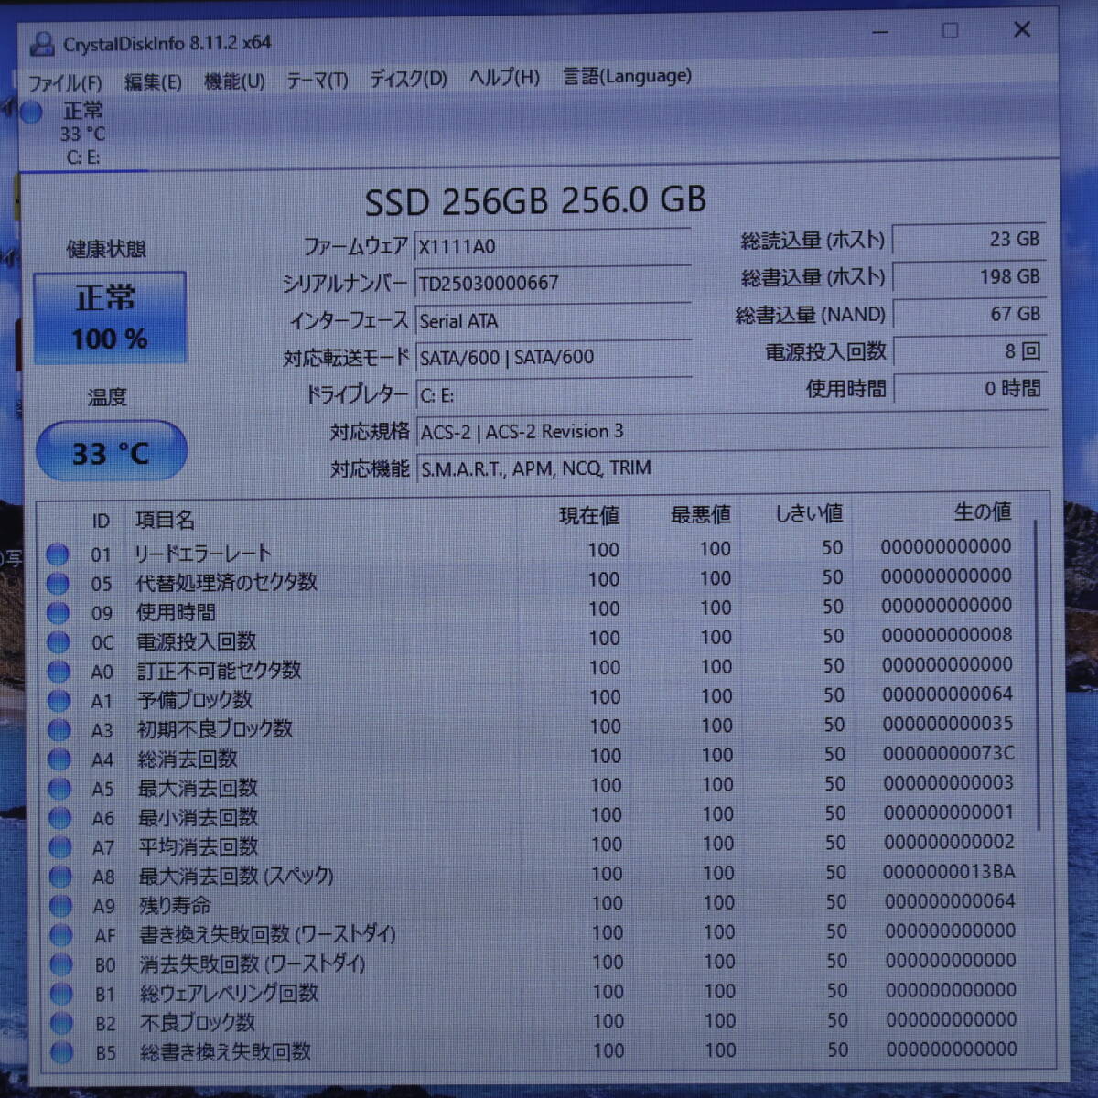Click the drive letter field C: E:

click(553, 395)
